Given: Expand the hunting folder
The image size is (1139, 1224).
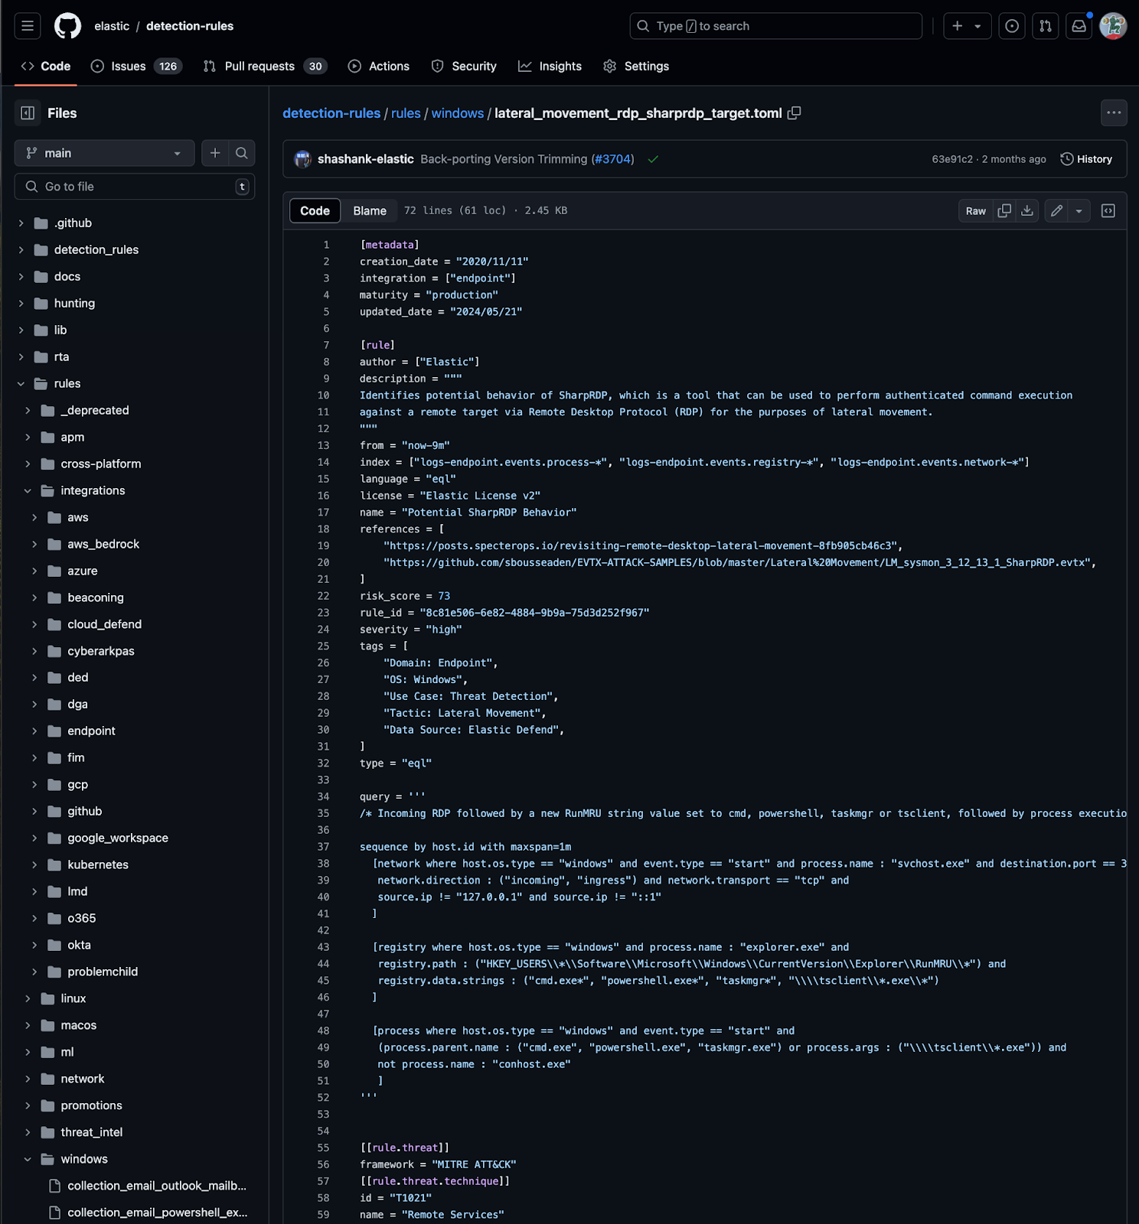Looking at the screenshot, I should coord(21,304).
